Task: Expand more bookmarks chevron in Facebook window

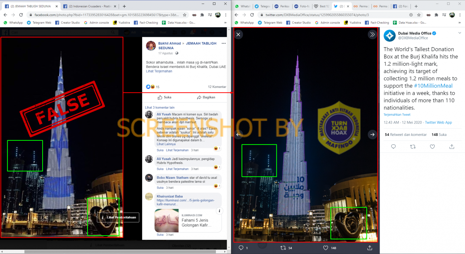Action: coord(225,23)
